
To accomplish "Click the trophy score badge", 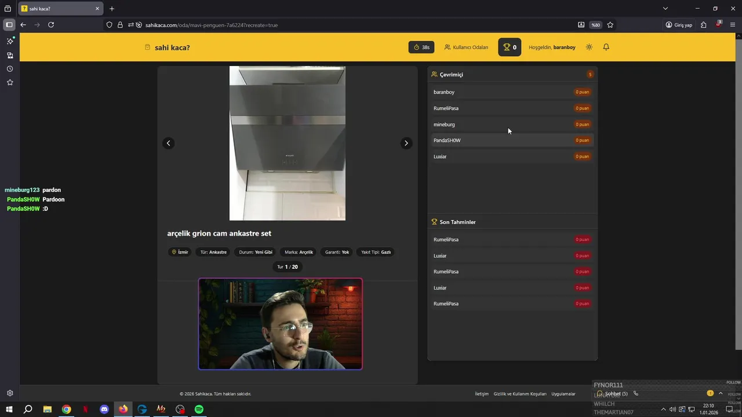I will point(510,47).
